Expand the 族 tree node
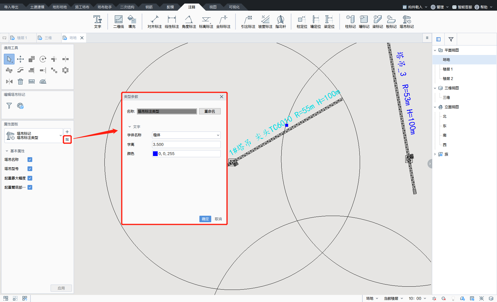497x302 pixels. pyautogui.click(x=435, y=154)
